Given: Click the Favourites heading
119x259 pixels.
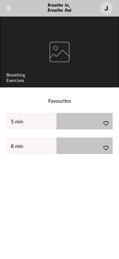Looking at the screenshot, I should 60,101.
